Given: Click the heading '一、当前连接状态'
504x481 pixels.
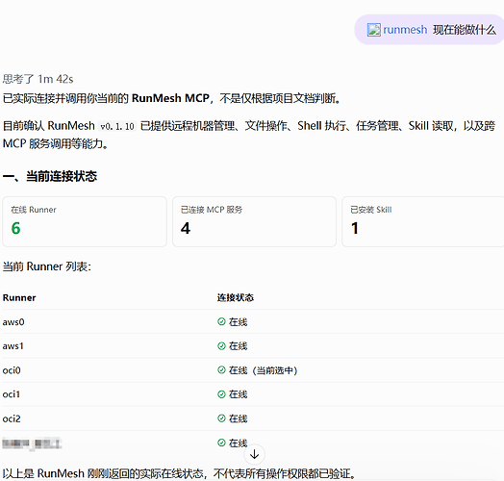Looking at the screenshot, I should 50,176.
